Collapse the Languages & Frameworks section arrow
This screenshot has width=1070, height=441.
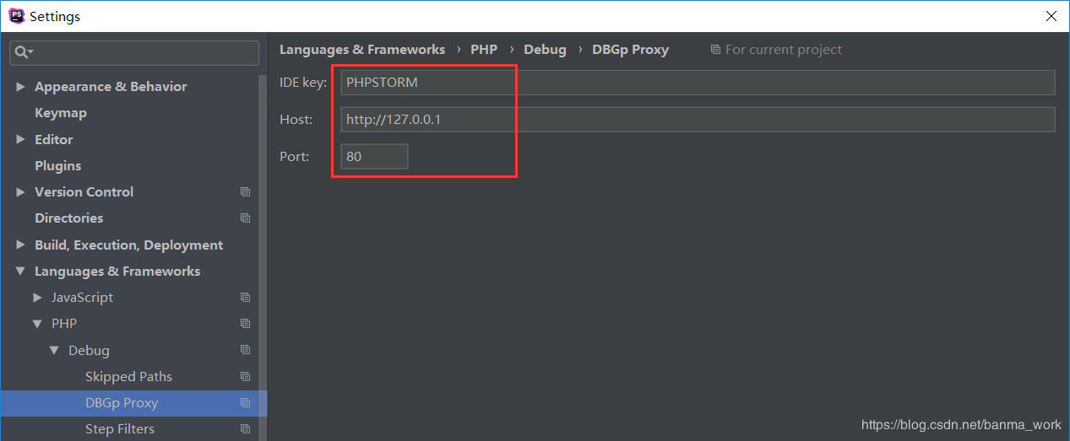pyautogui.click(x=20, y=272)
